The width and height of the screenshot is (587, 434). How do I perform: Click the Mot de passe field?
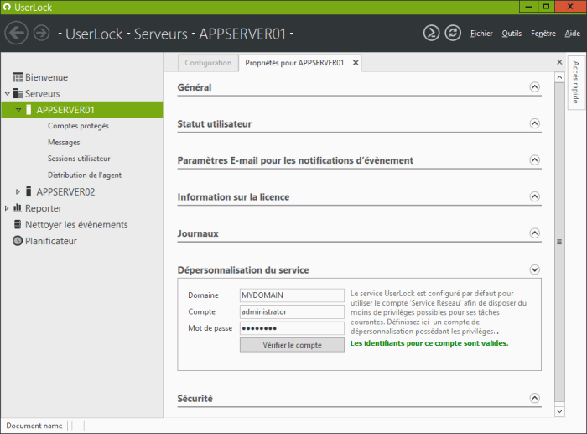pos(292,328)
